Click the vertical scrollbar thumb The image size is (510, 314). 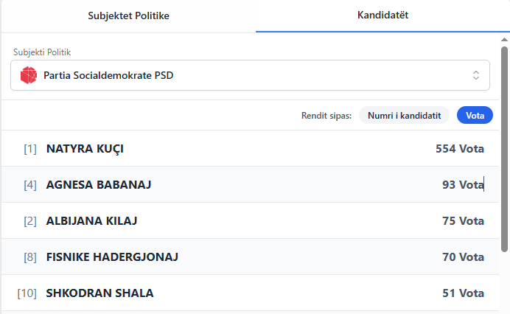coord(505,147)
